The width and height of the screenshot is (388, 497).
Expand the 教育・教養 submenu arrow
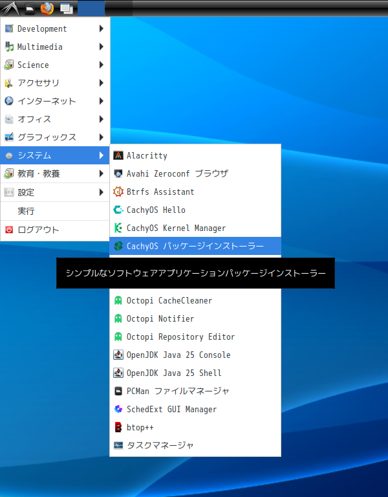[102, 173]
